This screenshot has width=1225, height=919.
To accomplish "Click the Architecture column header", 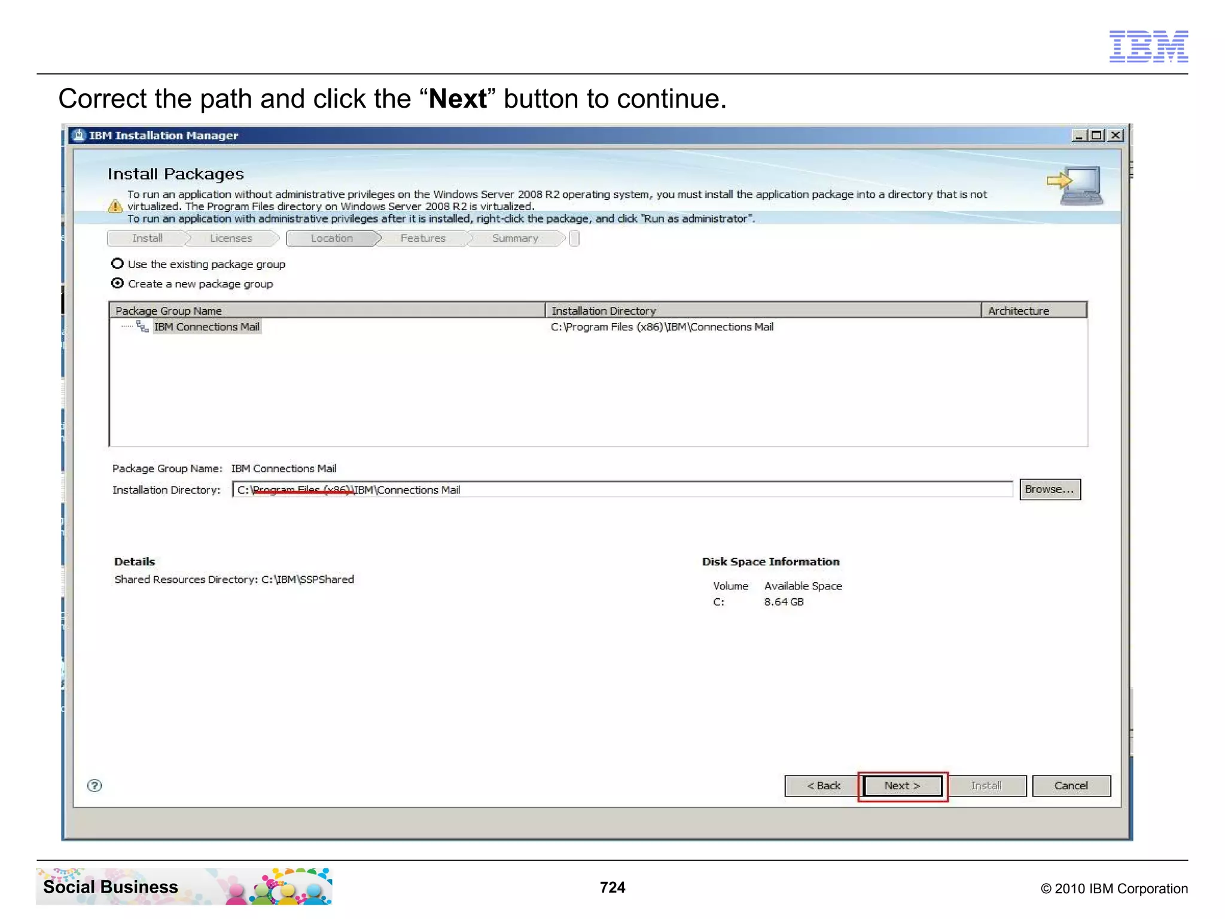I will (1034, 311).
